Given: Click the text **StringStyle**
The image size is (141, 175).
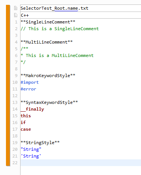Looking at the screenshot, I should click(40, 143).
